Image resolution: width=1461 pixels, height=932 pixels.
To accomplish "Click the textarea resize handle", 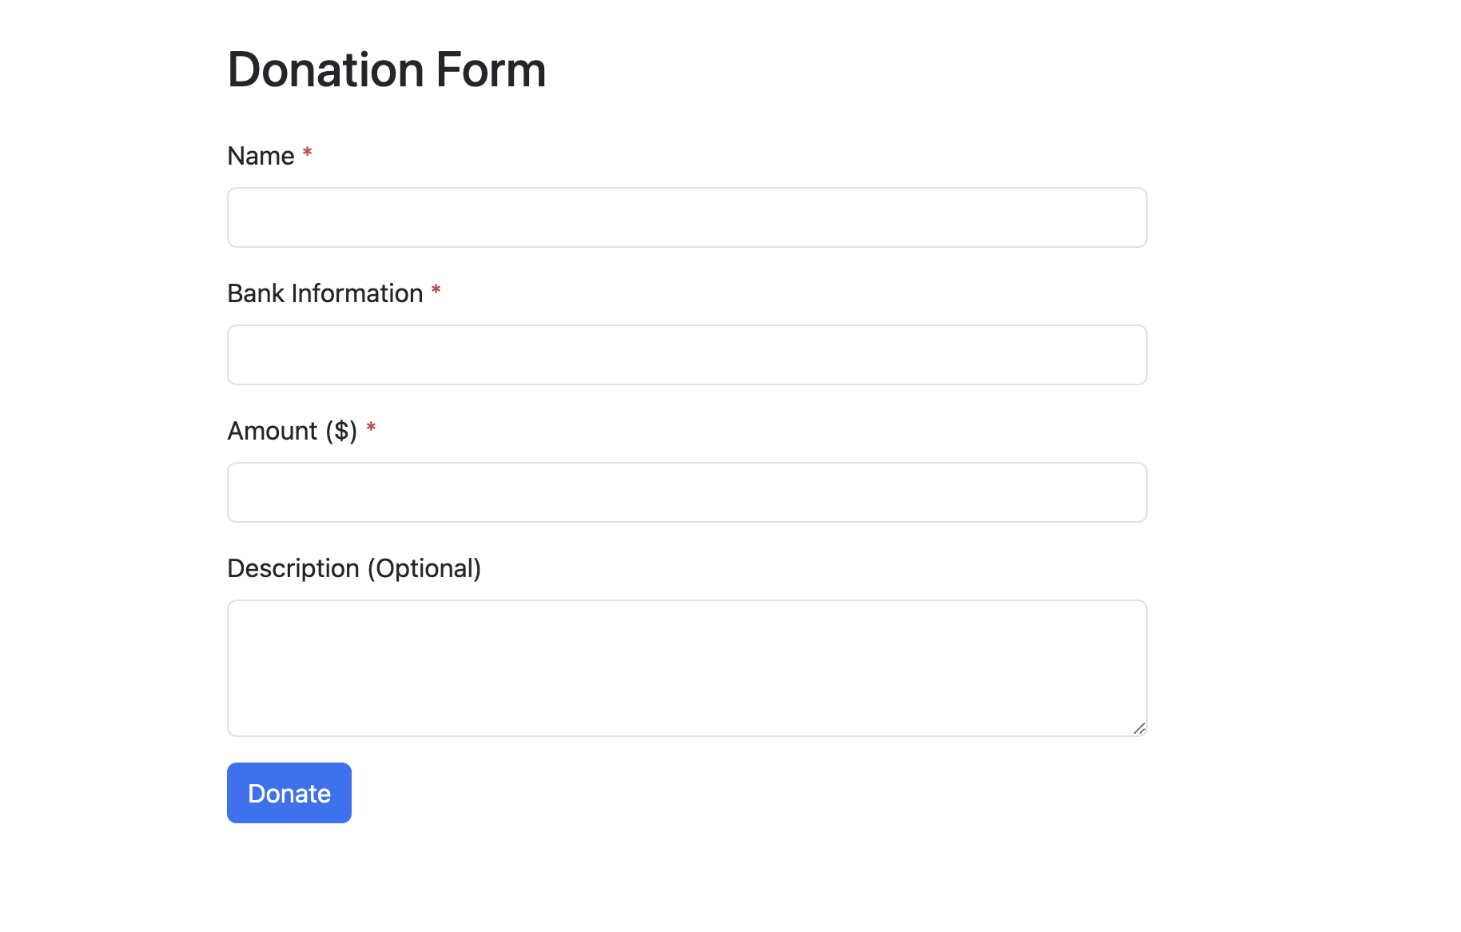I will pos(1141,728).
